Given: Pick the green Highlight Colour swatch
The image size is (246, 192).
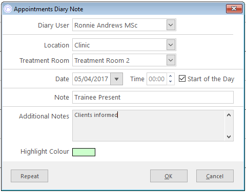Looking at the screenshot, I should point(84,152).
